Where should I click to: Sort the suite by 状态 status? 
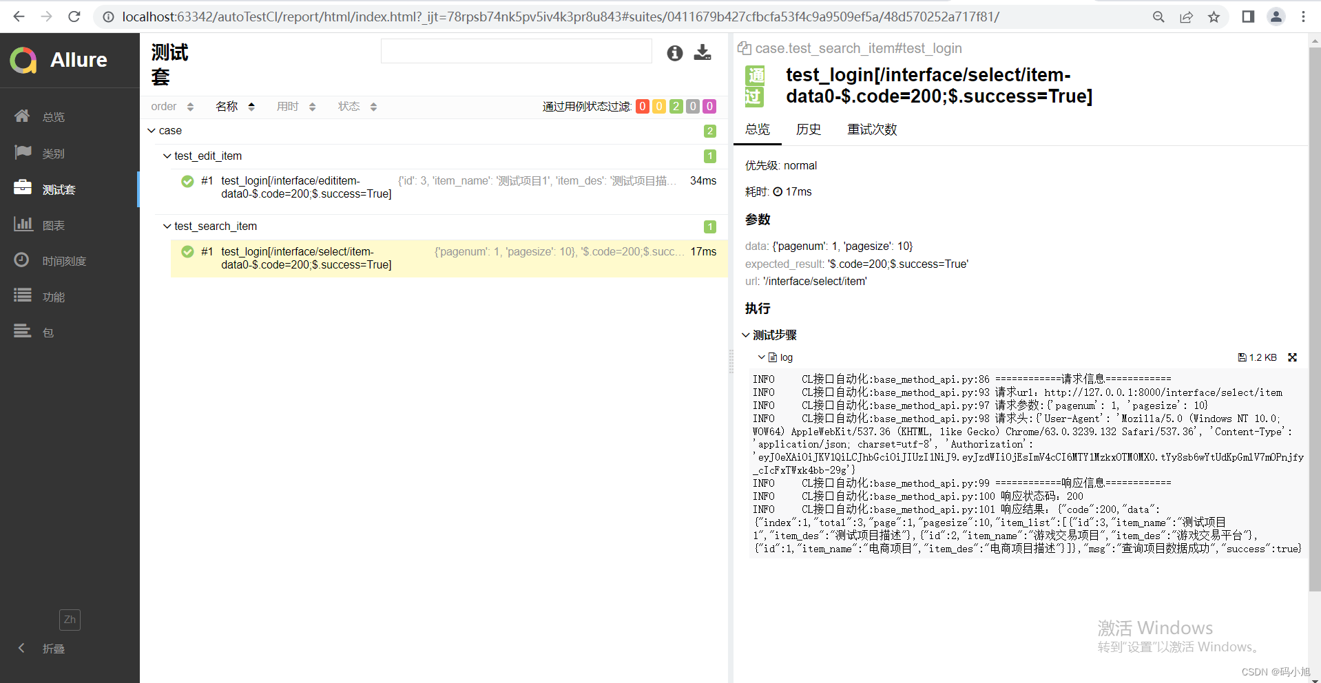click(357, 107)
